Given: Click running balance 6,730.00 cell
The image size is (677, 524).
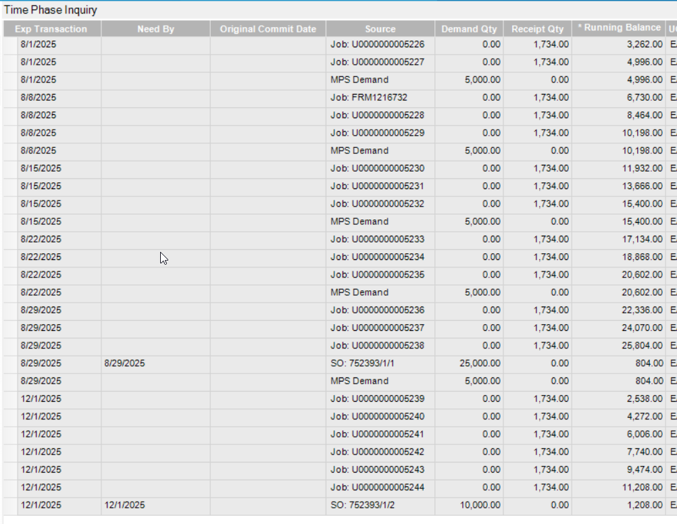Looking at the screenshot, I should 619,97.
